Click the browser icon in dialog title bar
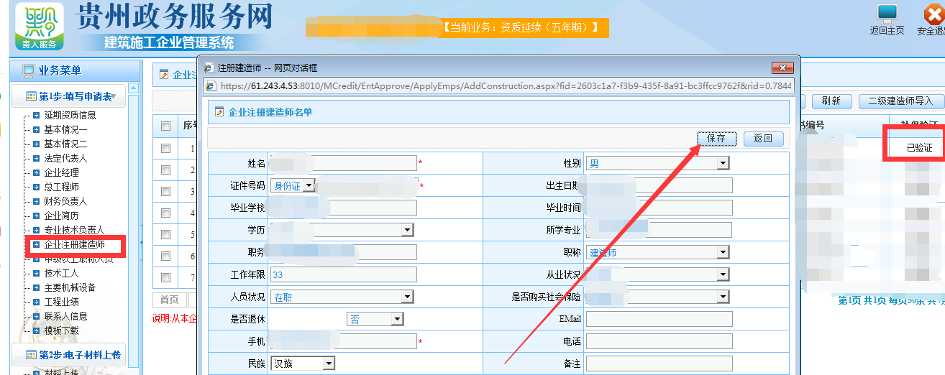Screen dimensions: 945x375 click(209, 68)
